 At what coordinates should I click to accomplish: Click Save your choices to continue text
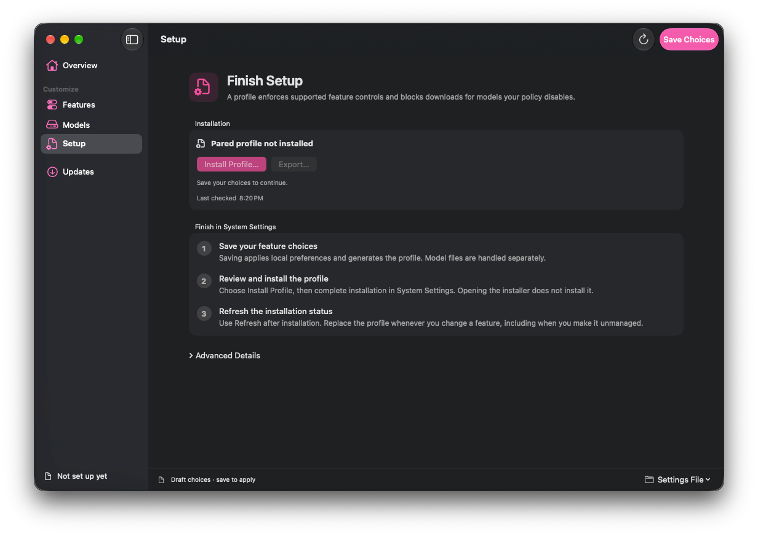click(242, 183)
